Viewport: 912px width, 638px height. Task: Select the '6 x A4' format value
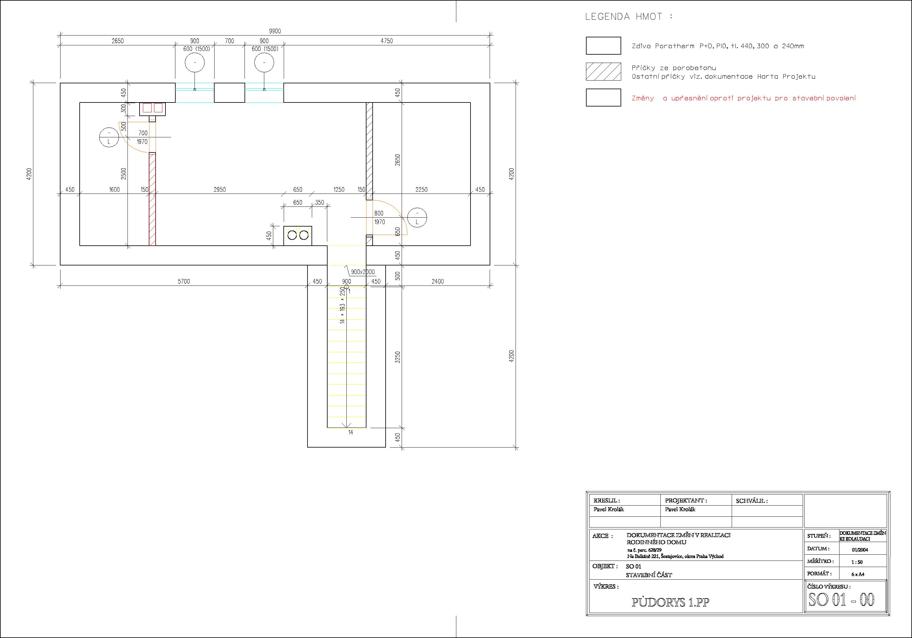point(858,574)
